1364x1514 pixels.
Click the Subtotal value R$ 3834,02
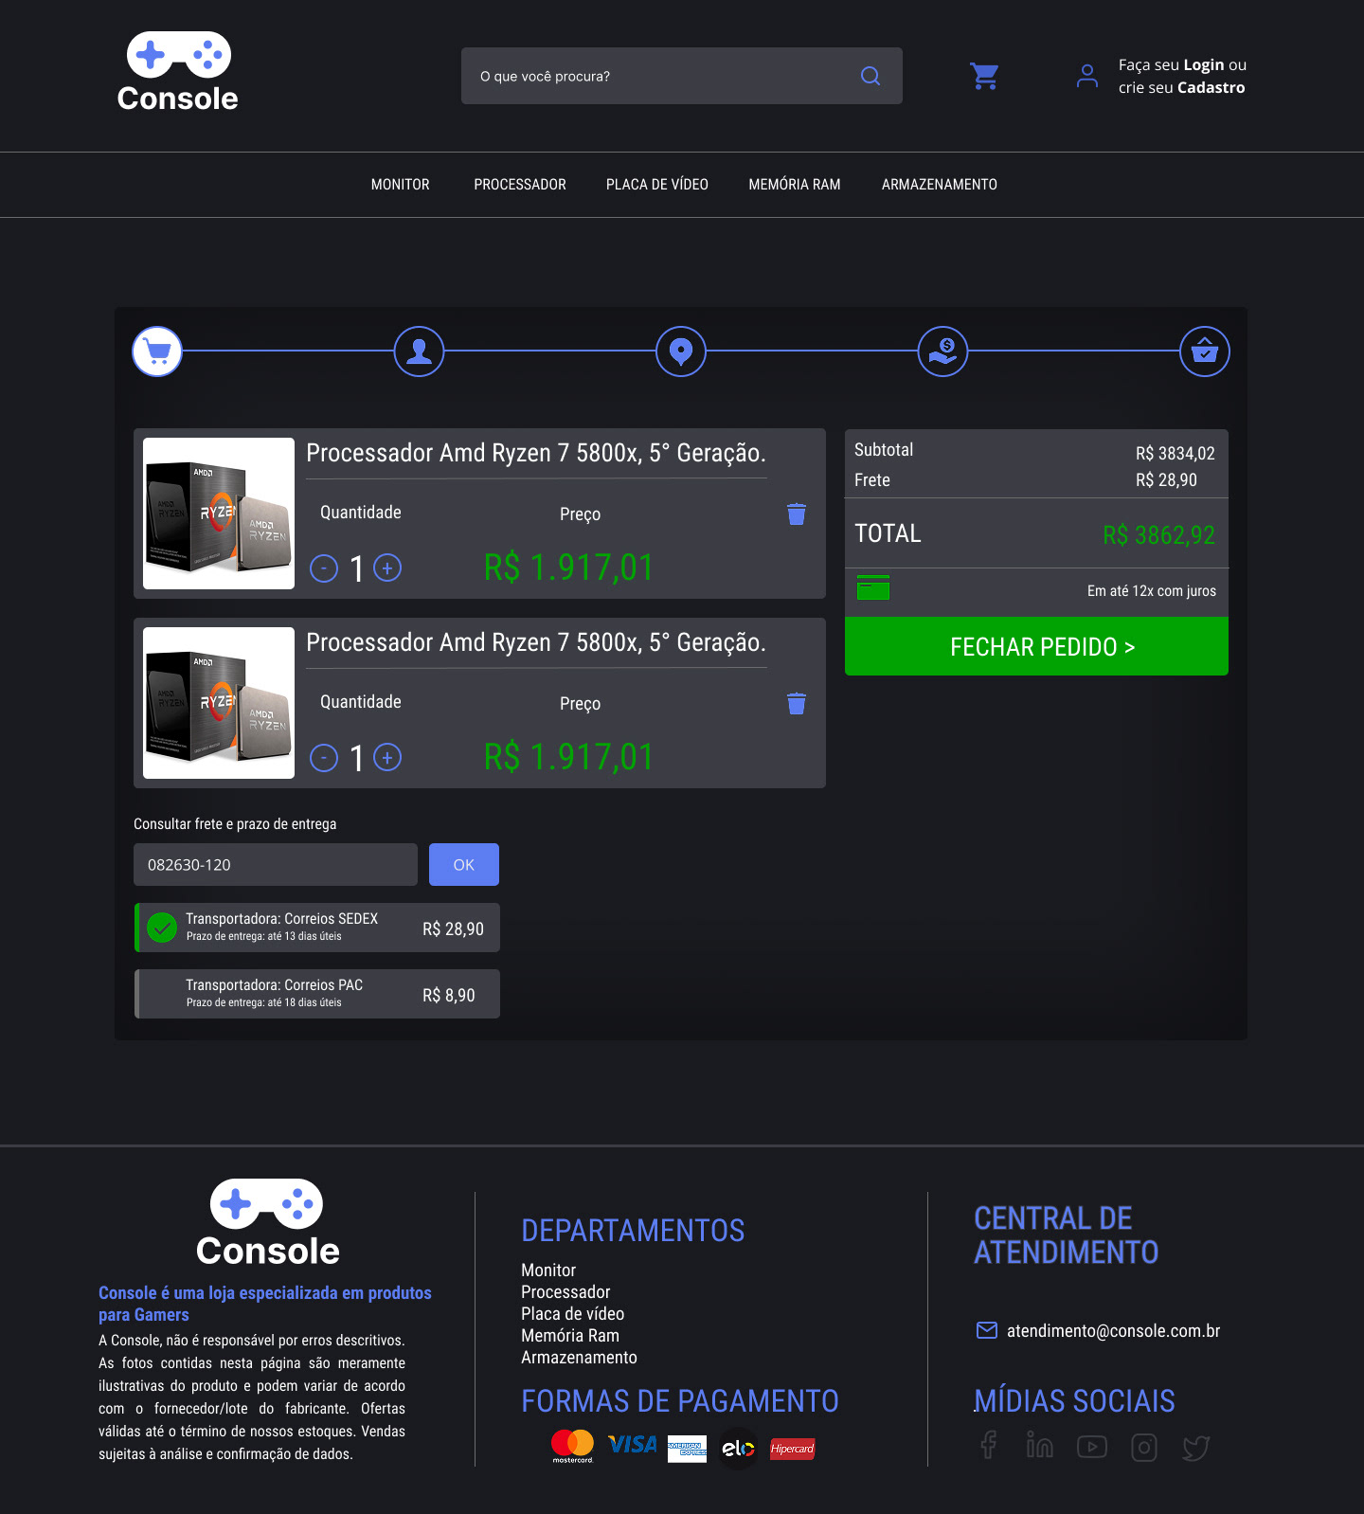[x=1176, y=454]
